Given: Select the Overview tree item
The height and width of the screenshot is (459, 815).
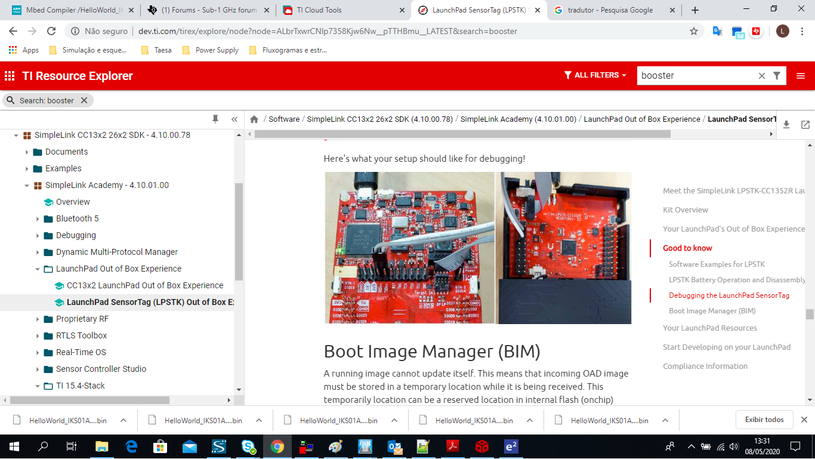Looking at the screenshot, I should [x=73, y=202].
